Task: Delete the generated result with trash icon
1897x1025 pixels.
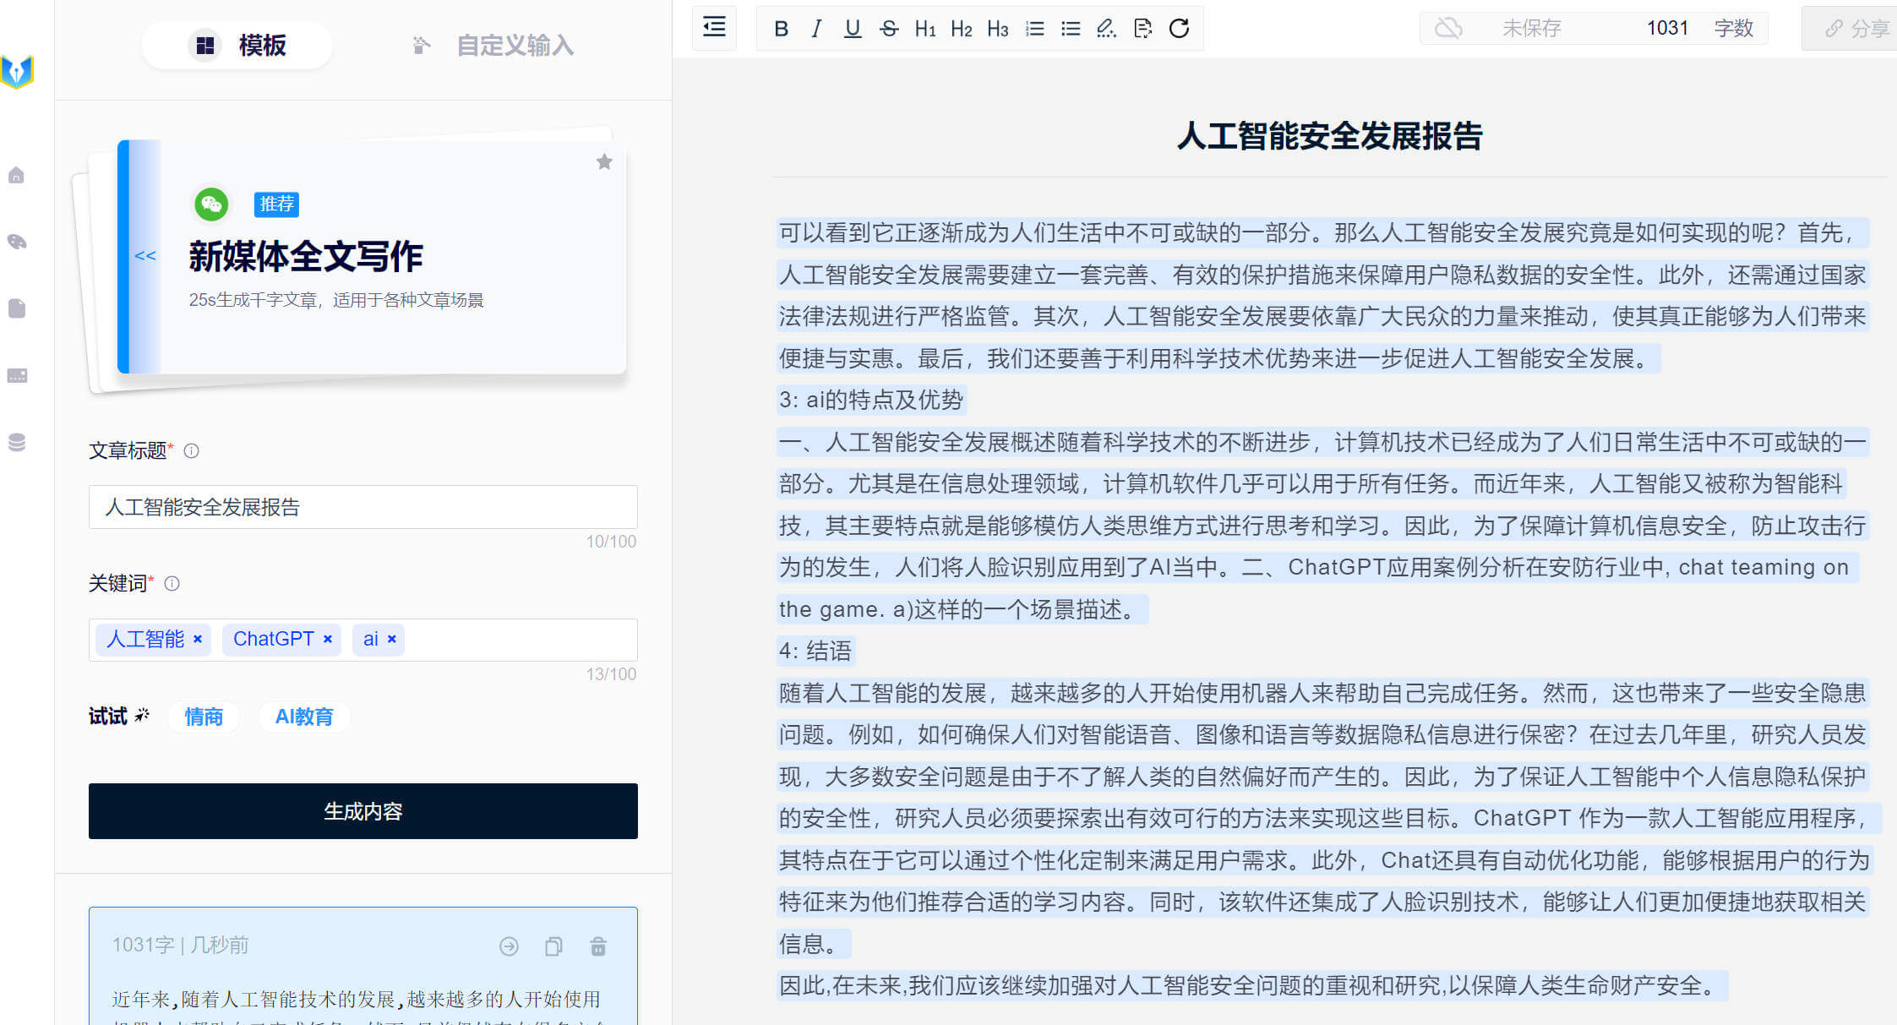Action: 598,946
